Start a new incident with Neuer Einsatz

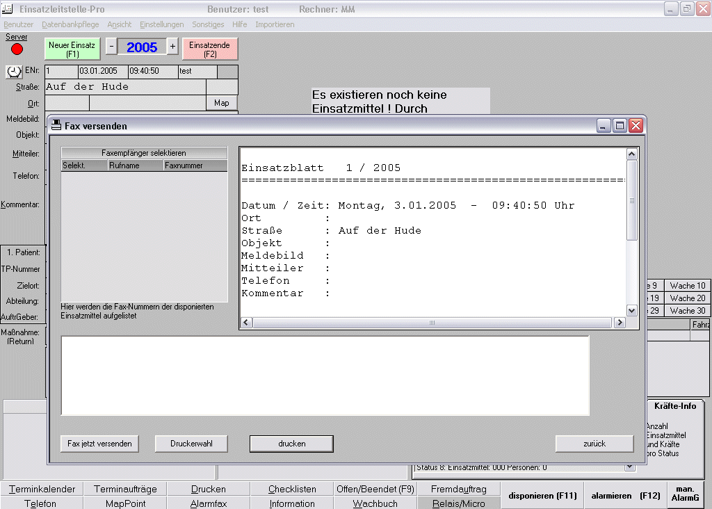(x=72, y=49)
